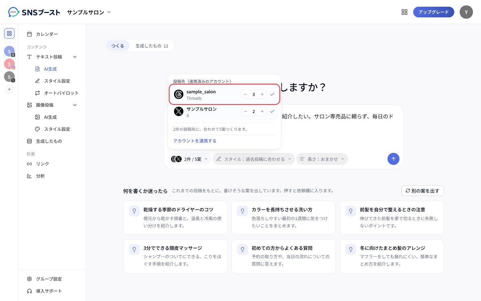Click the image icon beside 画像投稿
The width and height of the screenshot is (481, 301).
[x=29, y=105]
